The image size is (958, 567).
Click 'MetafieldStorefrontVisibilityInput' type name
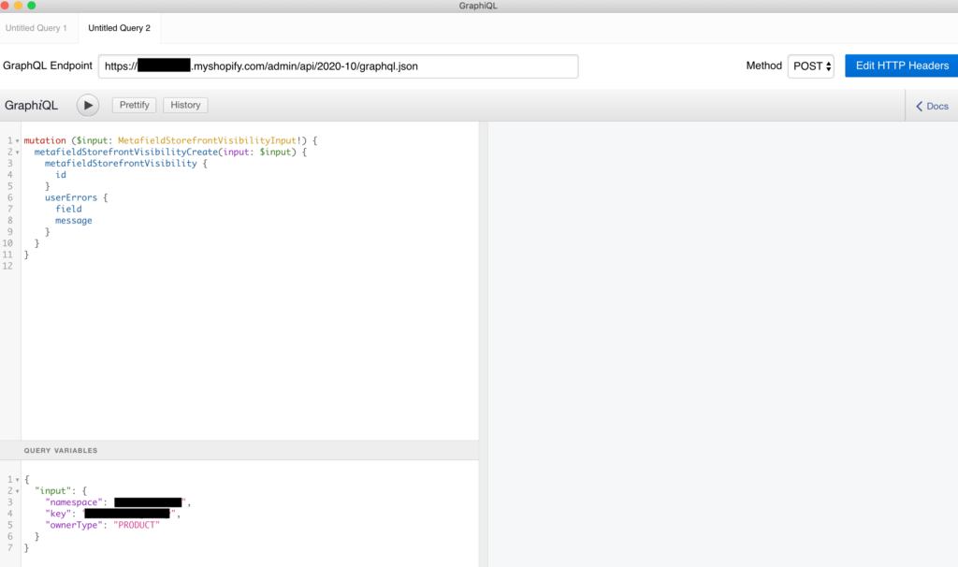pyautogui.click(x=207, y=140)
